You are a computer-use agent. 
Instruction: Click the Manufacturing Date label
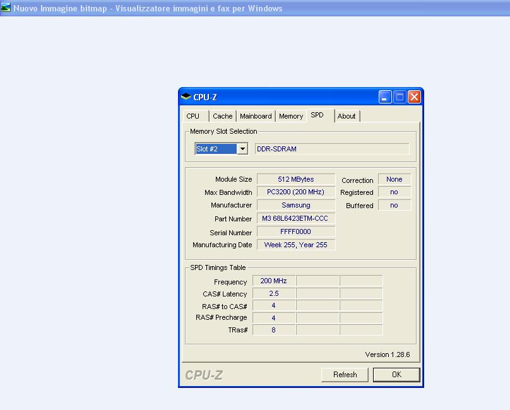point(222,245)
